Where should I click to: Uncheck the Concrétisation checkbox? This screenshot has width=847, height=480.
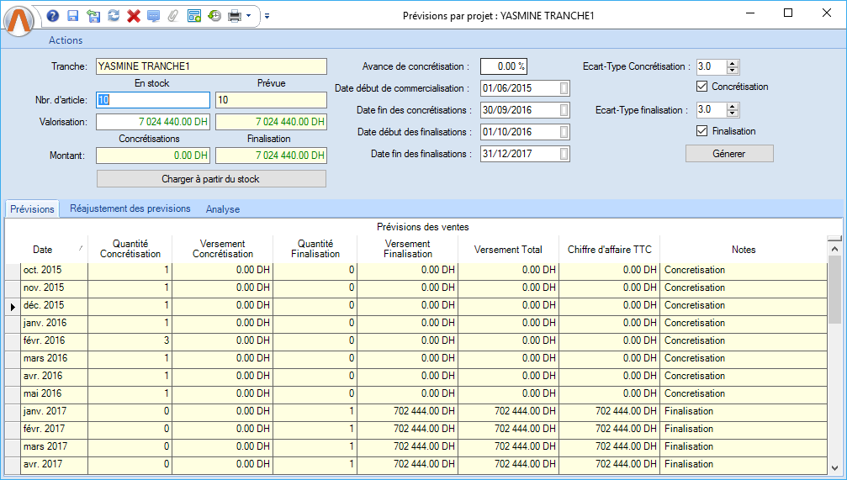702,87
